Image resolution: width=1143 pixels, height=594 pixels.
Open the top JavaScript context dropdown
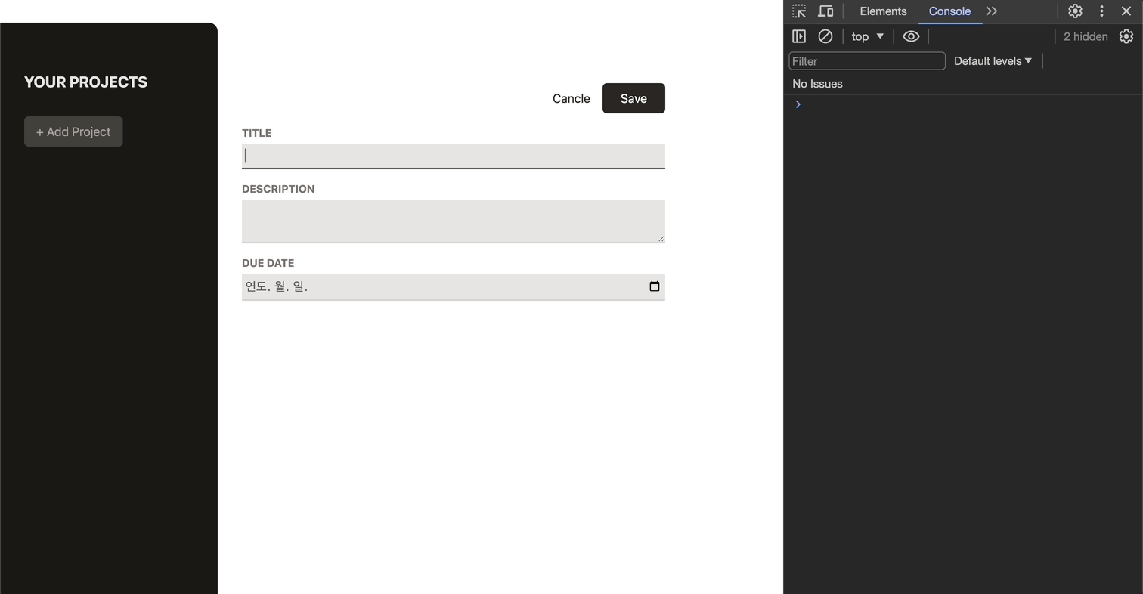pyautogui.click(x=868, y=36)
